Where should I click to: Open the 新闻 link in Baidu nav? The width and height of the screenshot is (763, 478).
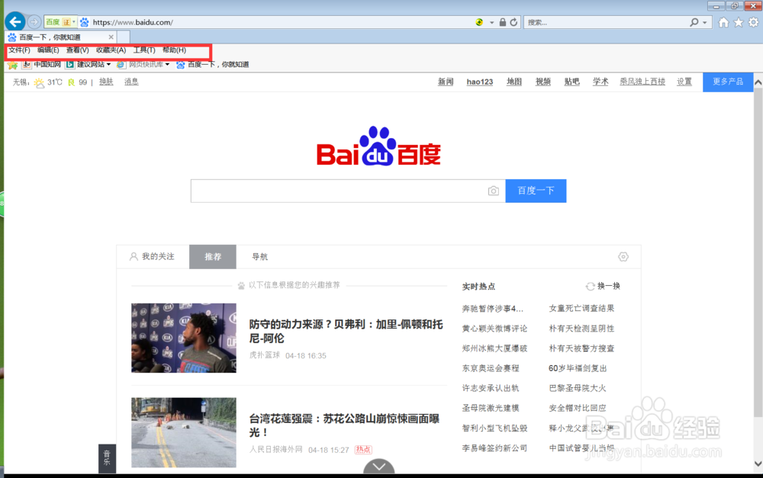(x=446, y=82)
